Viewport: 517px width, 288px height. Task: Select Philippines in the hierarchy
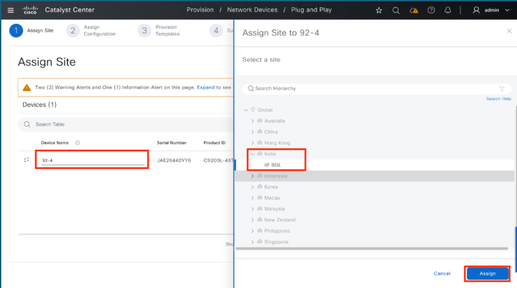[x=278, y=231]
